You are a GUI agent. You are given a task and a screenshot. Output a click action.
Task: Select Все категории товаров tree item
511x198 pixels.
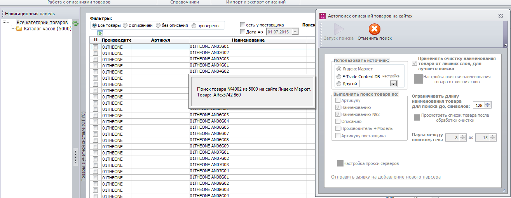[42, 23]
